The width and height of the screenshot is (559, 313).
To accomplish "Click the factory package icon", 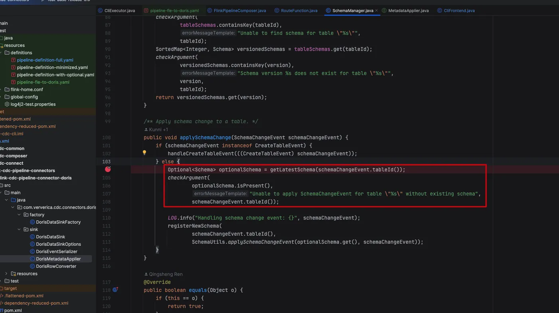I will tap(26, 215).
